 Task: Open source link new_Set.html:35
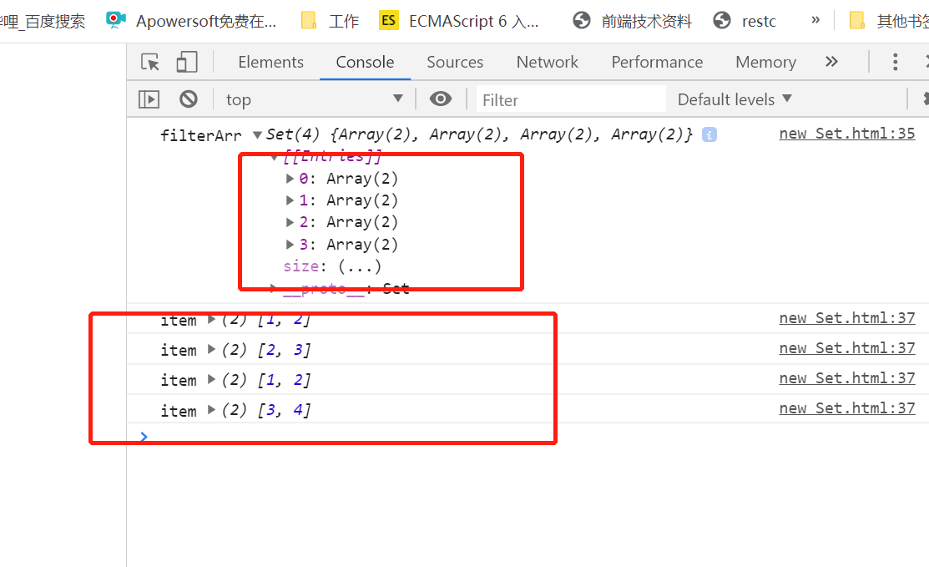click(x=846, y=134)
